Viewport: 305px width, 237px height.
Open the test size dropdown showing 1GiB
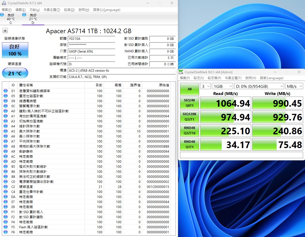point(223,86)
